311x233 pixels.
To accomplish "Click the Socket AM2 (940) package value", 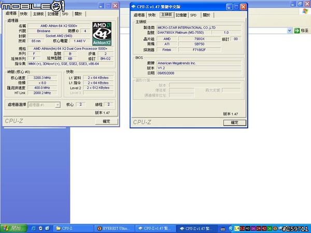I will (59, 36).
